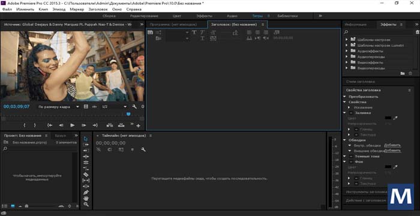Image resolution: width=420 pixels, height=216 pixels.
Task: Open the timeline wrench display settings
Action: (x=143, y=150)
